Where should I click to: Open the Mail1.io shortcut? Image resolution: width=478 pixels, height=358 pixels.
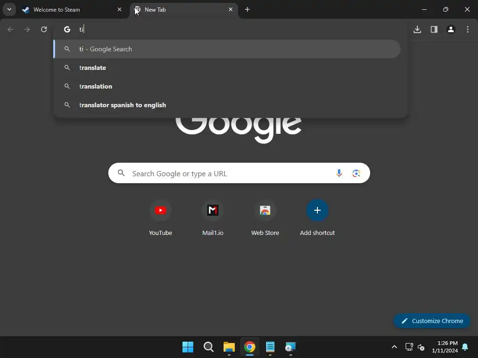(x=213, y=218)
